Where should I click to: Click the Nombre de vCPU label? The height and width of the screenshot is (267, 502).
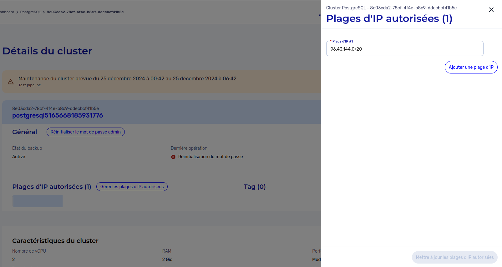click(x=29, y=251)
